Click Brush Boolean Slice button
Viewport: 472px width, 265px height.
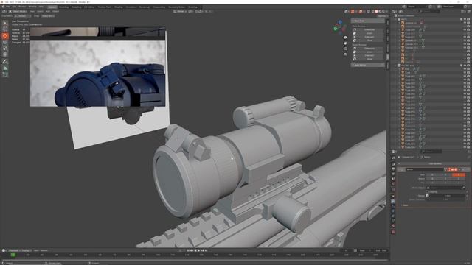369,59
